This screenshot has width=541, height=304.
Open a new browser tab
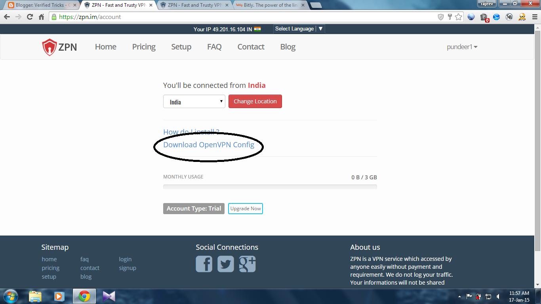(x=316, y=5)
